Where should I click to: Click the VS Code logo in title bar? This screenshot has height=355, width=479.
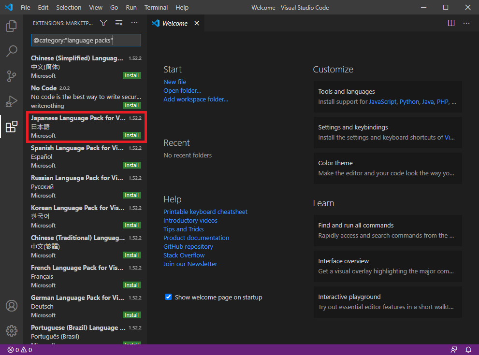tap(9, 7)
